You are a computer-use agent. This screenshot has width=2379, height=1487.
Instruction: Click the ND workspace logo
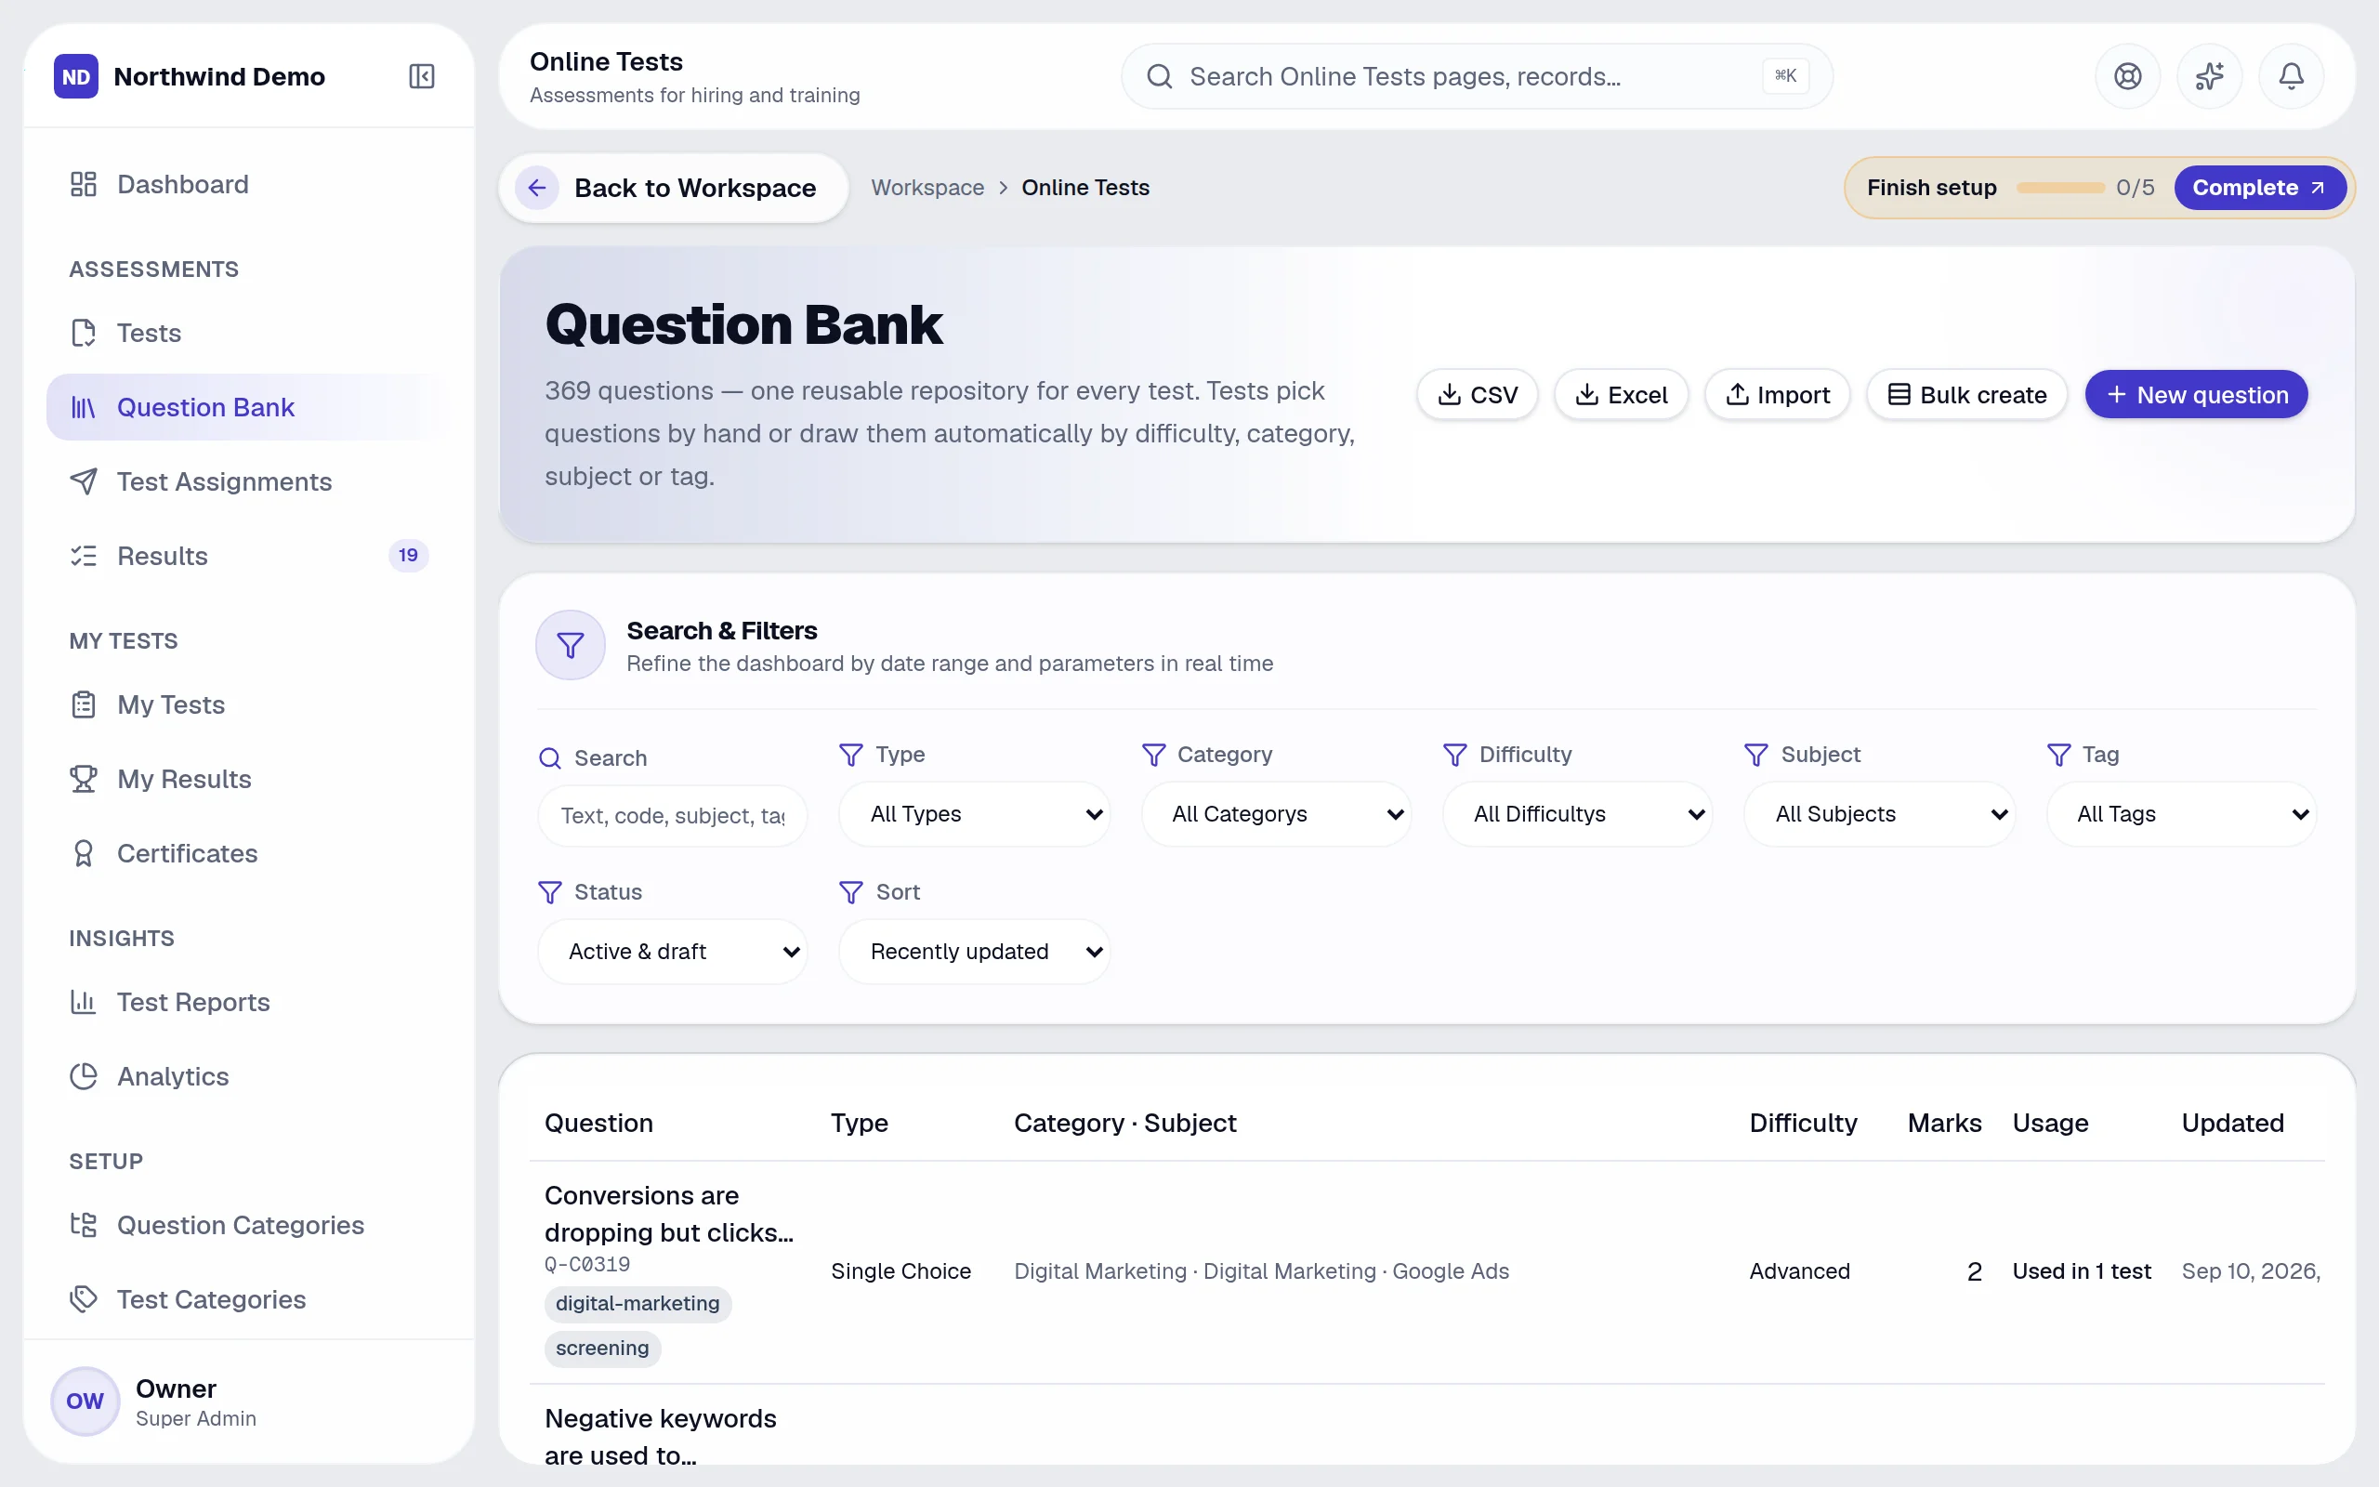[x=75, y=77]
